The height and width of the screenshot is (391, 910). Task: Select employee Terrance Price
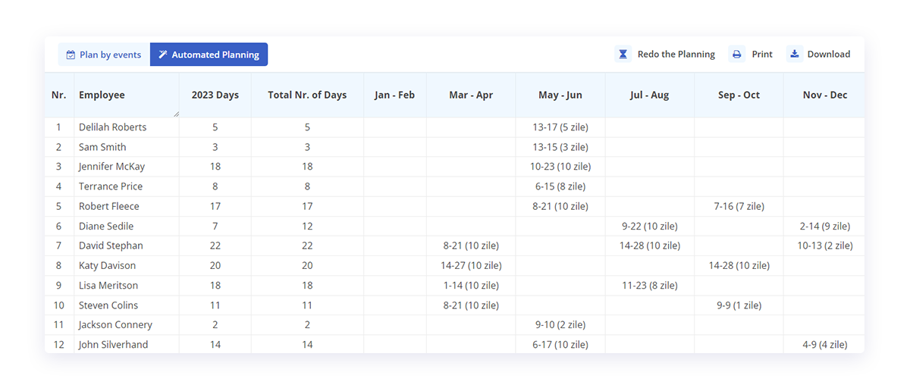[x=111, y=186]
